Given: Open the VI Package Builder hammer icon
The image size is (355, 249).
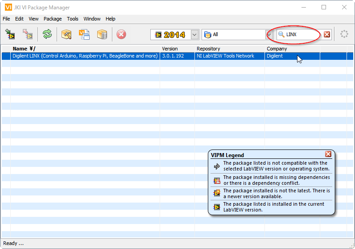Looking at the screenshot, I should tap(66, 34).
